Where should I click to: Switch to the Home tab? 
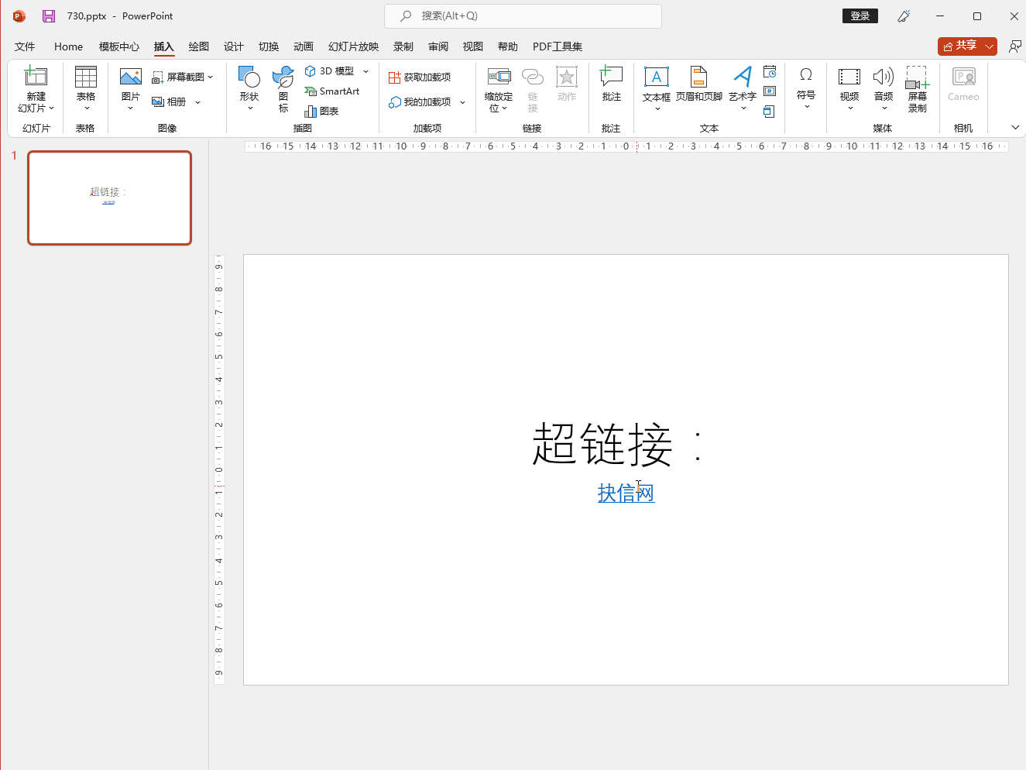click(68, 46)
